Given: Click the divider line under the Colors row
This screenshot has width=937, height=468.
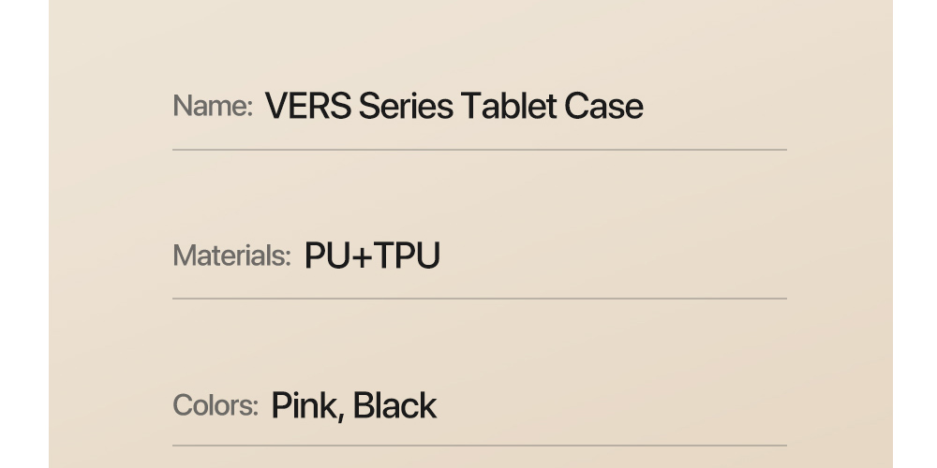Looking at the screenshot, I should pyautogui.click(x=479, y=446).
